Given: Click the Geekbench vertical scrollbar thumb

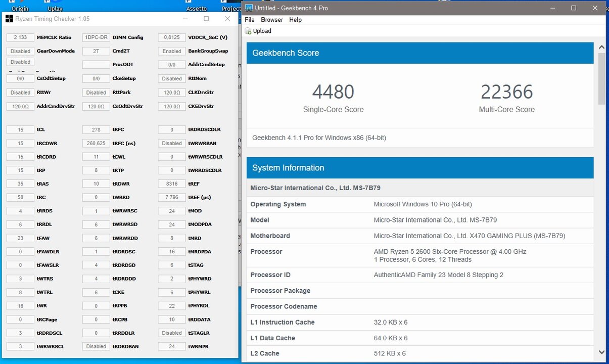Looking at the screenshot, I should pos(601,78).
